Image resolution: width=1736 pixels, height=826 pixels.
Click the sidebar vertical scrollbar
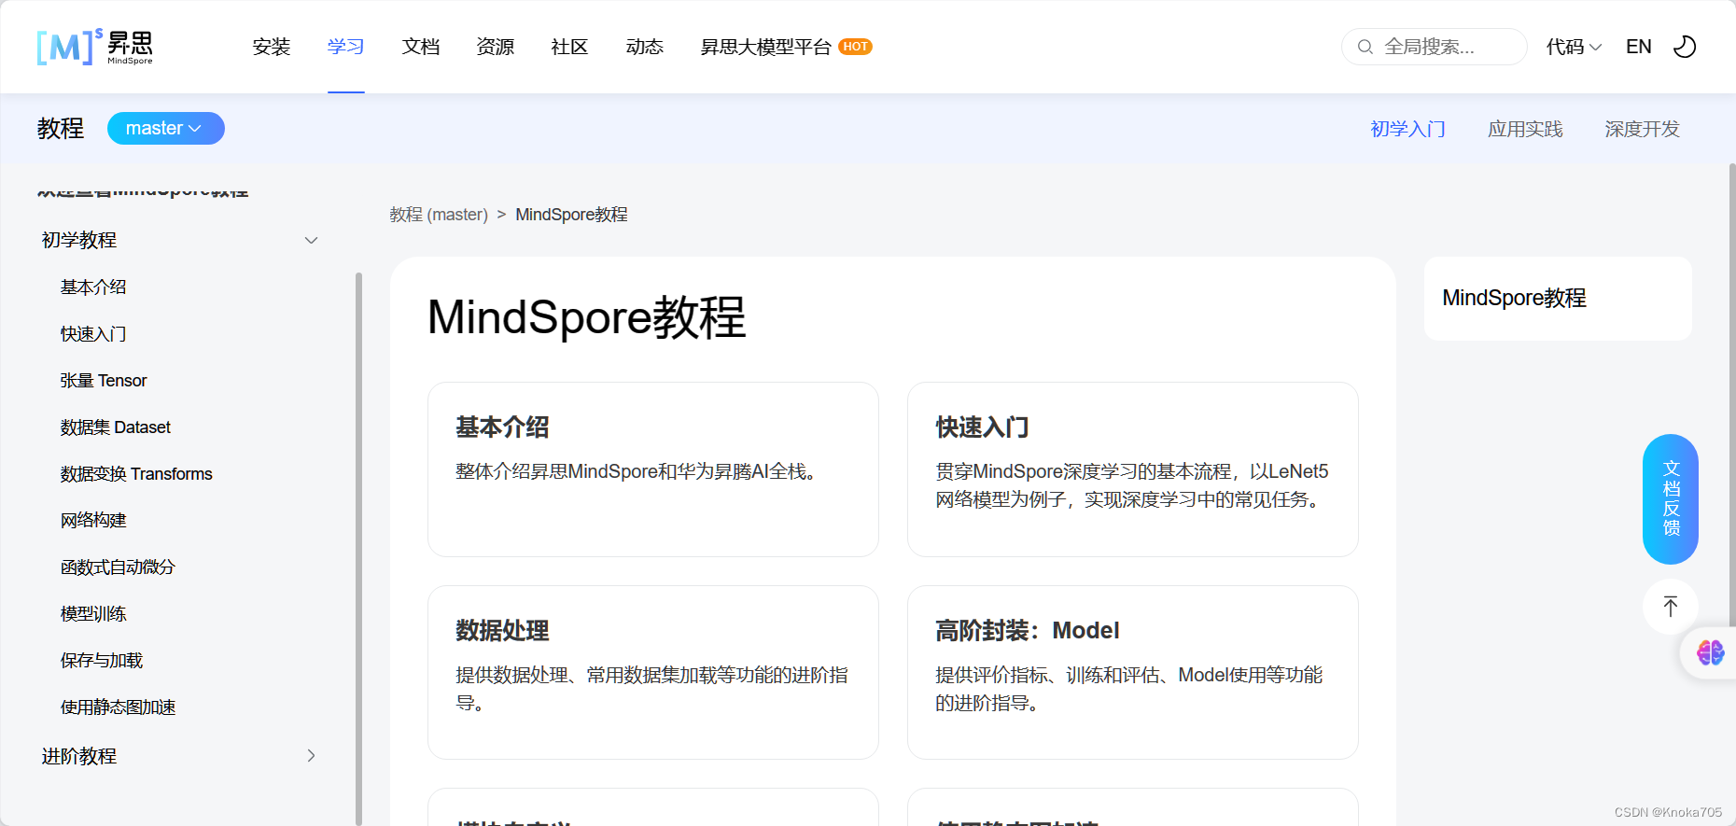(358, 549)
